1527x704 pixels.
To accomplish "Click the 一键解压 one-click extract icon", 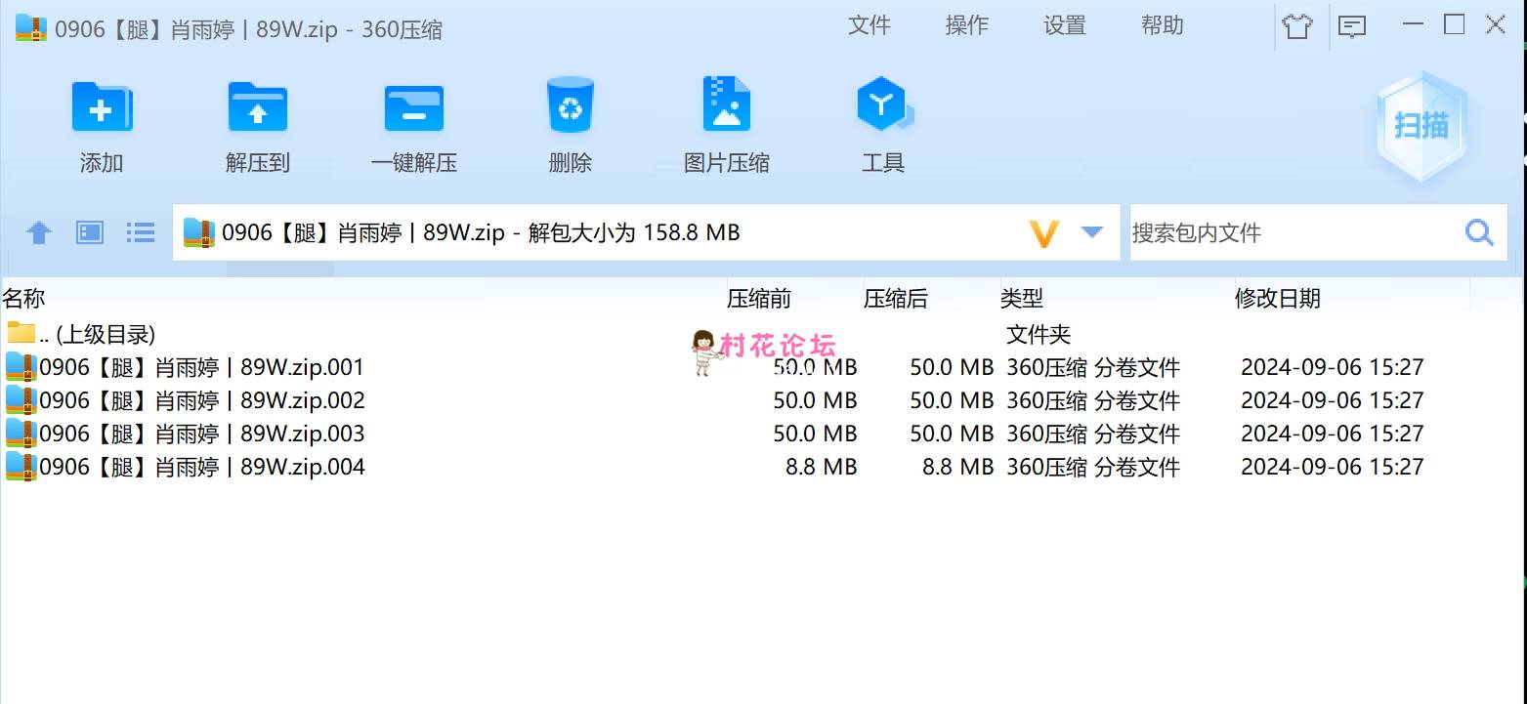I will tap(414, 107).
